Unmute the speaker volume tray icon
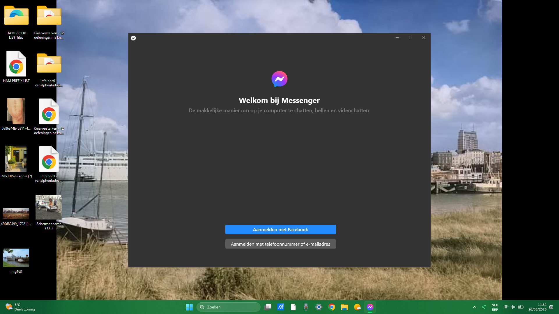Screen dimensions: 559x314 (x=513, y=307)
